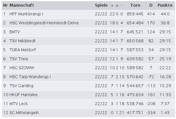Click the goal tally 859:445

(x=135, y=14)
